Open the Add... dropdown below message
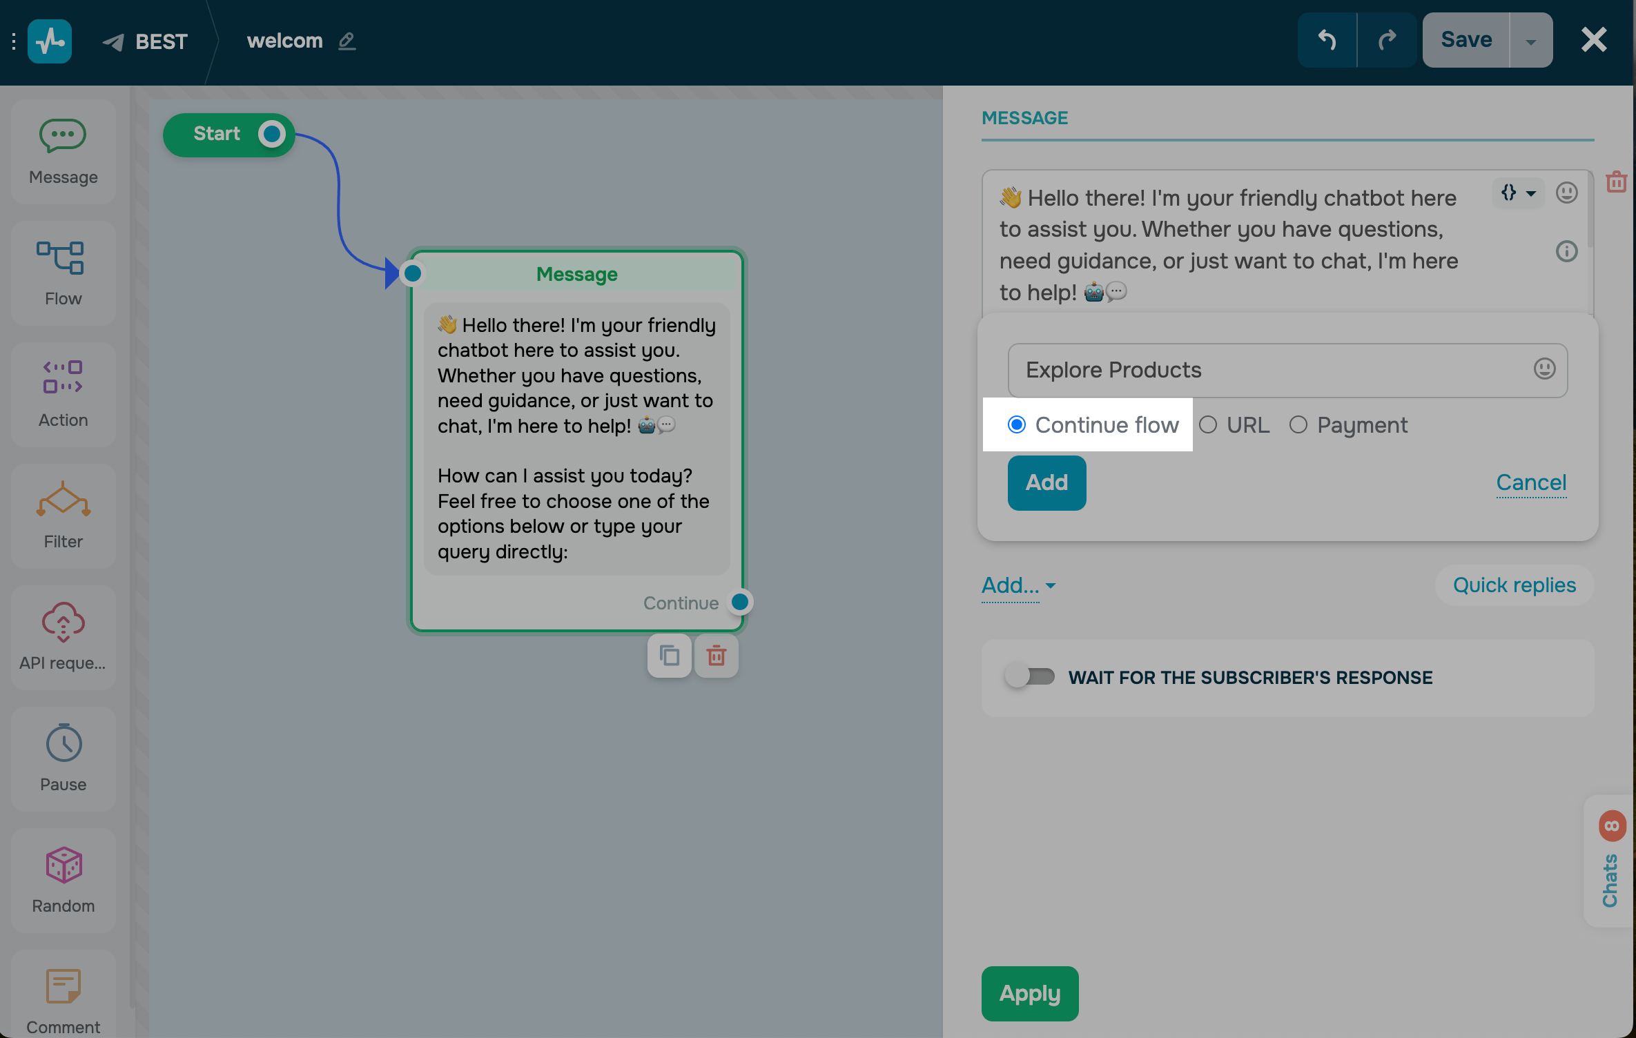The width and height of the screenshot is (1636, 1038). click(1018, 586)
